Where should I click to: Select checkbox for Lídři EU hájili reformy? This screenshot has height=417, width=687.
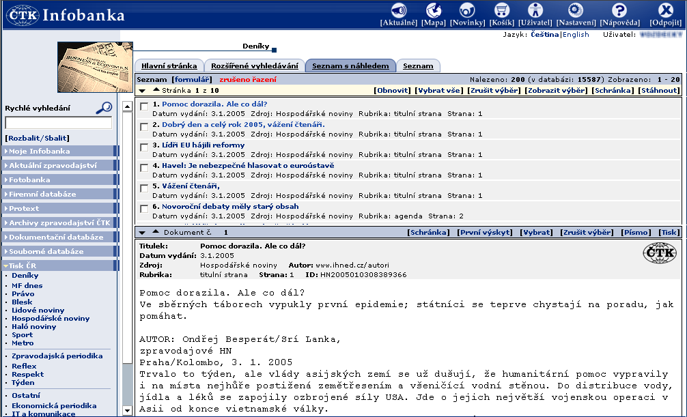click(x=144, y=147)
